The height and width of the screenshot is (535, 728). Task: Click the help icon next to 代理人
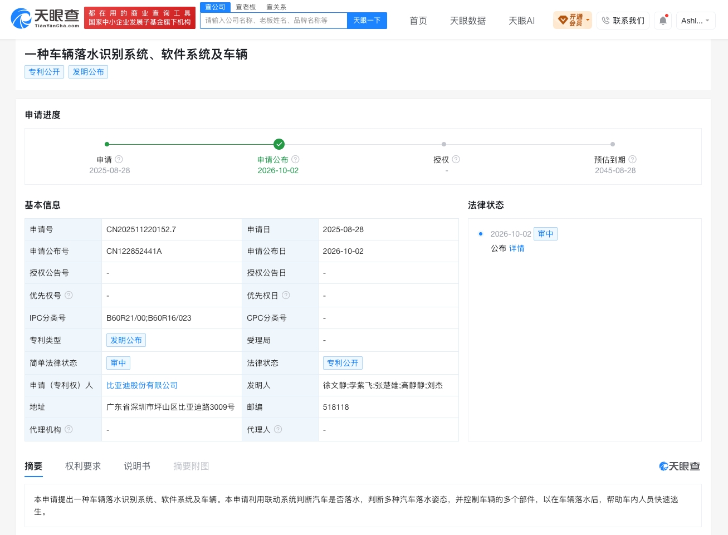(279, 429)
